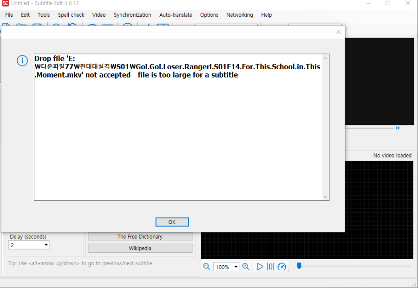Image resolution: width=418 pixels, height=288 pixels.
Task: Click the play selection bracket icon
Action: pyautogui.click(x=270, y=267)
